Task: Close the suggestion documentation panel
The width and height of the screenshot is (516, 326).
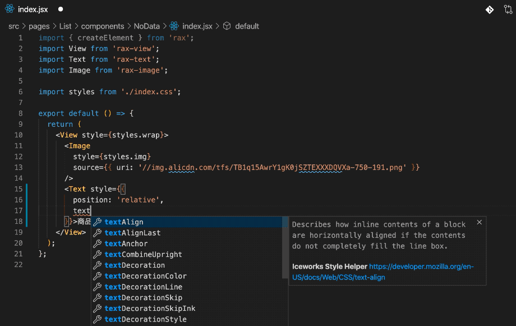Action: (x=480, y=222)
